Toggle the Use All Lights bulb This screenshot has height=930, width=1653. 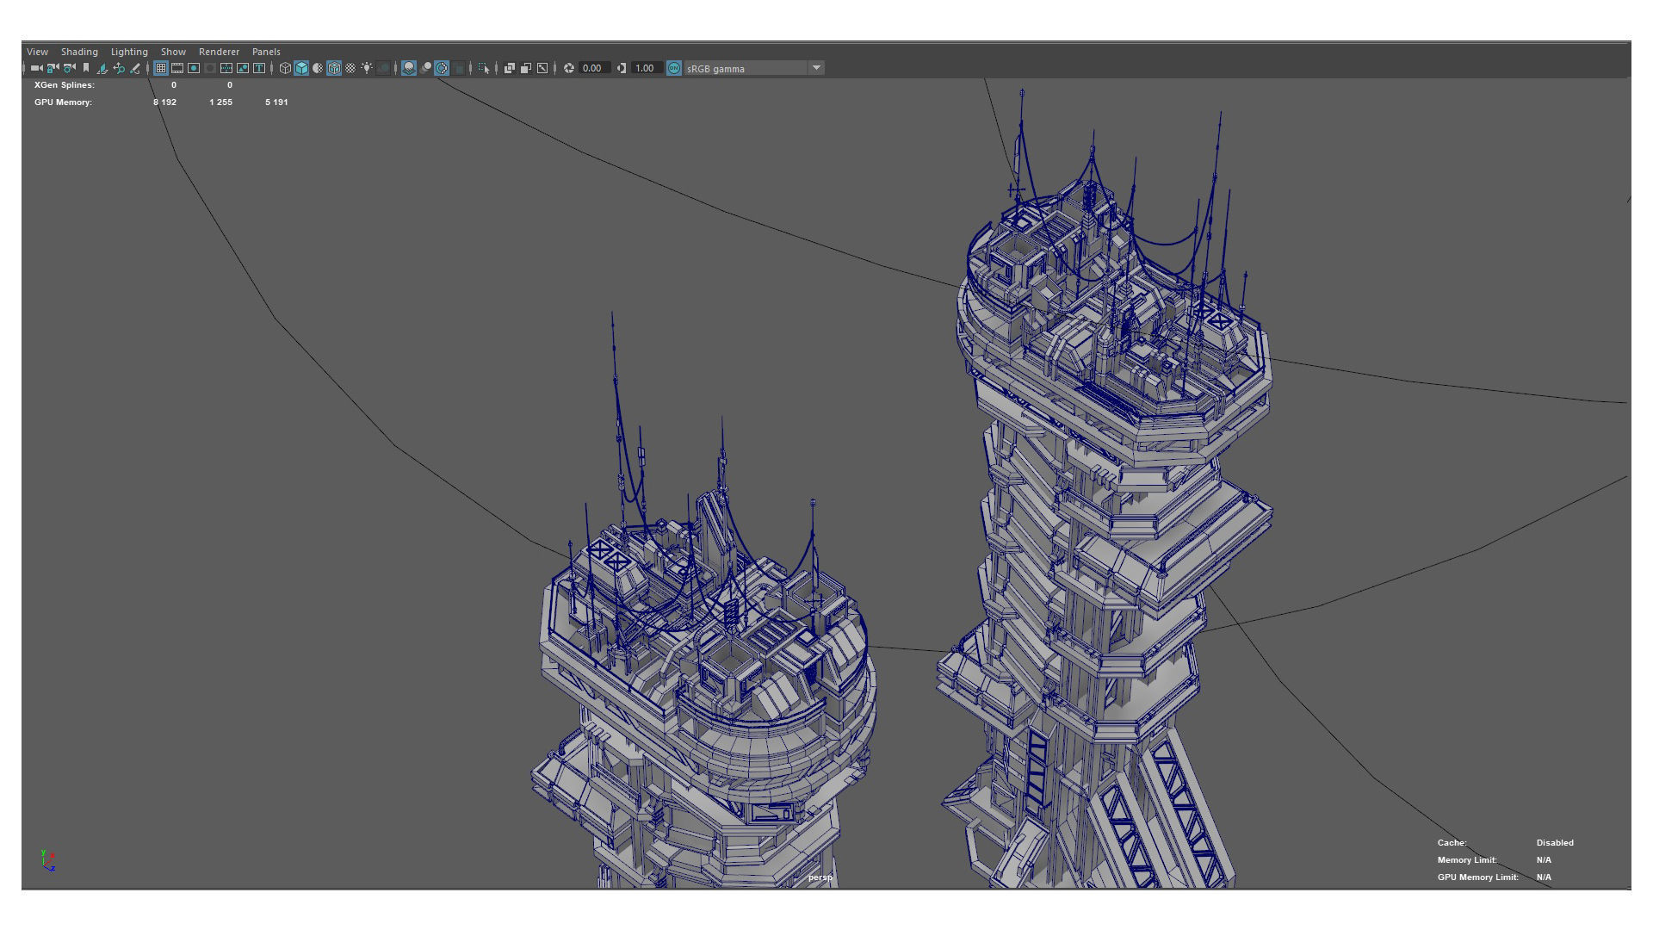[367, 68]
